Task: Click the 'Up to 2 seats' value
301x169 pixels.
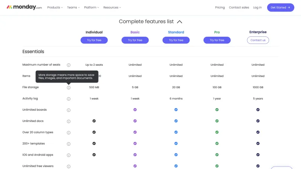Action: 94,65
